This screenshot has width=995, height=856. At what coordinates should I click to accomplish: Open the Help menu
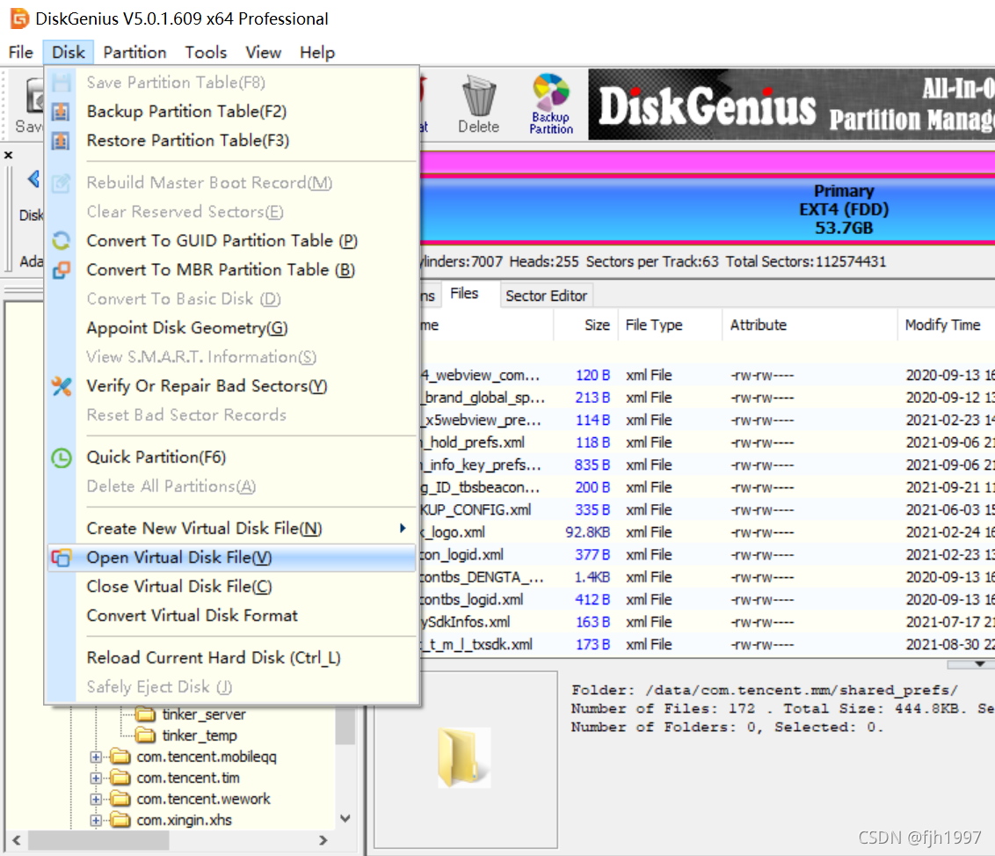click(317, 52)
